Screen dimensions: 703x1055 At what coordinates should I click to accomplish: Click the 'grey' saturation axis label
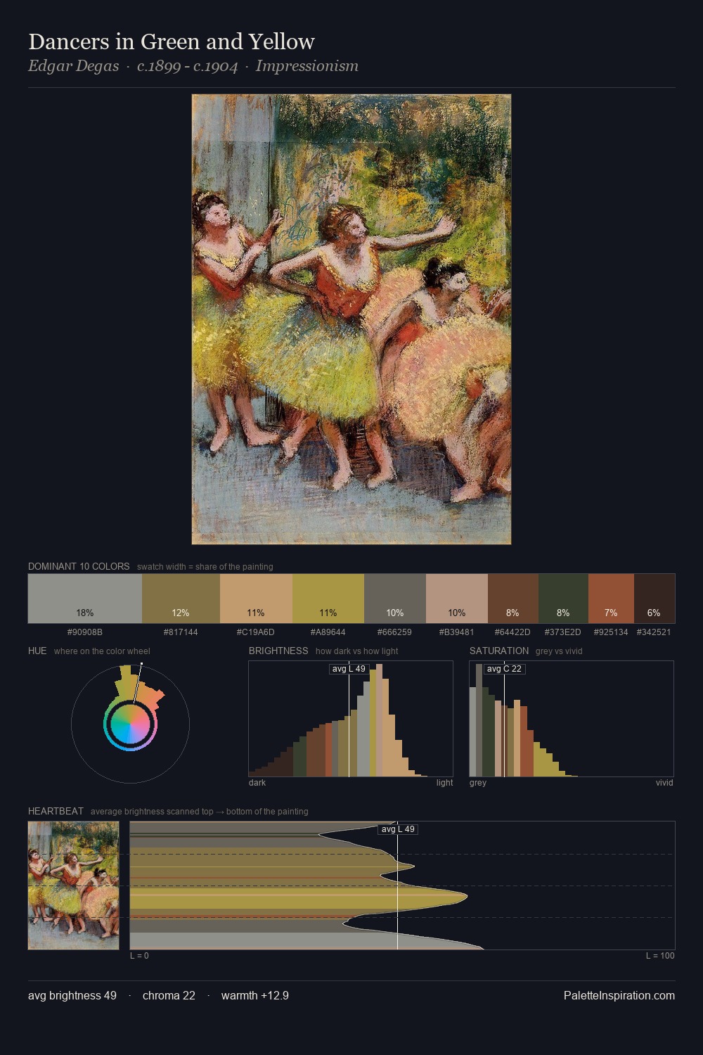pyautogui.click(x=478, y=783)
